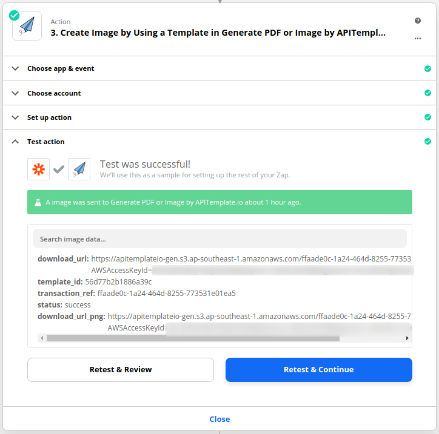Open the help question mark icon
The width and height of the screenshot is (439, 434).
(417, 21)
